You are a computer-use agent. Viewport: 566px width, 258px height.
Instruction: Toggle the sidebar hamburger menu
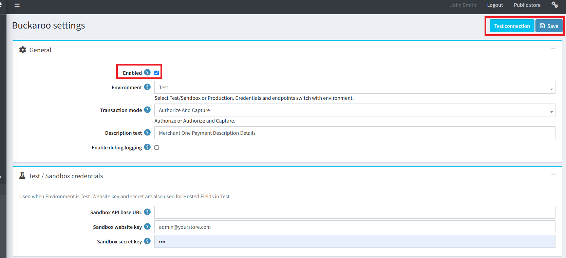click(x=17, y=5)
